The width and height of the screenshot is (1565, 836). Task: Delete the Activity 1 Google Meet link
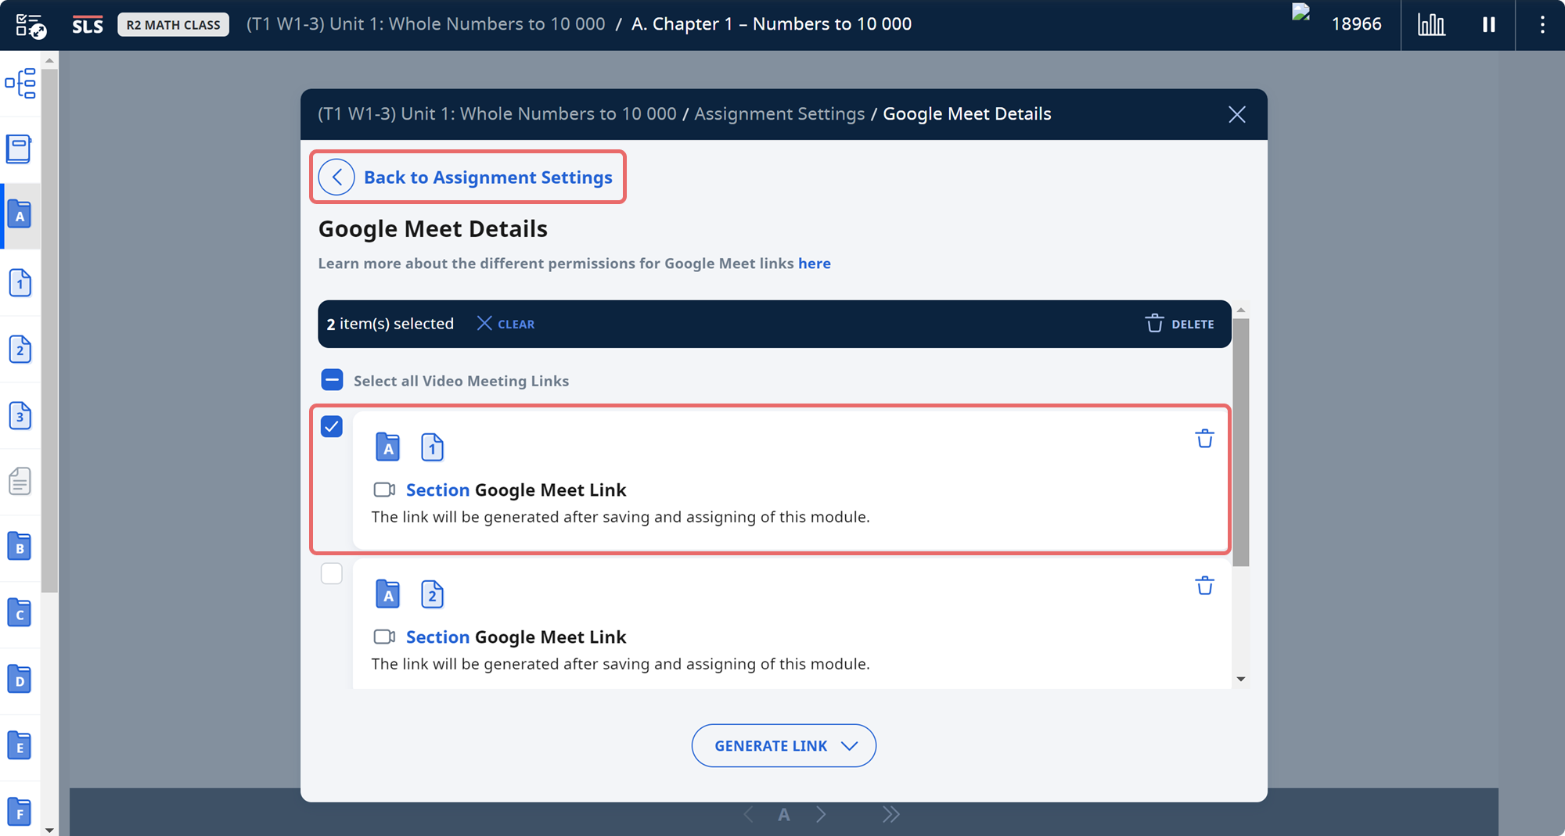click(x=1204, y=439)
